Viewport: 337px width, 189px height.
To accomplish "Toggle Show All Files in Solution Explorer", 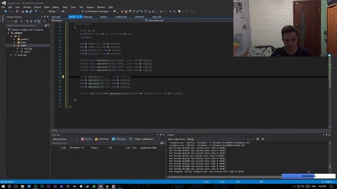I will pyautogui.click(x=39, y=21).
